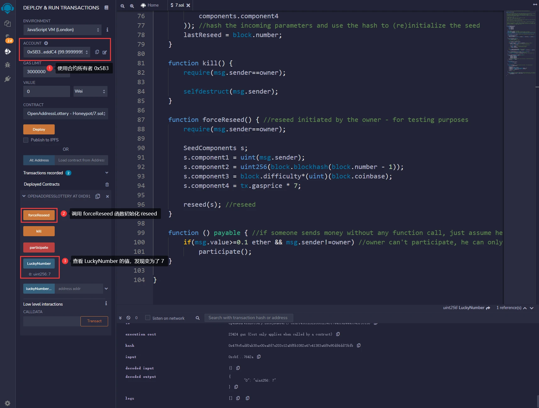The height and width of the screenshot is (408, 539).
Task: Click the Remix logo icon
Action: [8, 8]
